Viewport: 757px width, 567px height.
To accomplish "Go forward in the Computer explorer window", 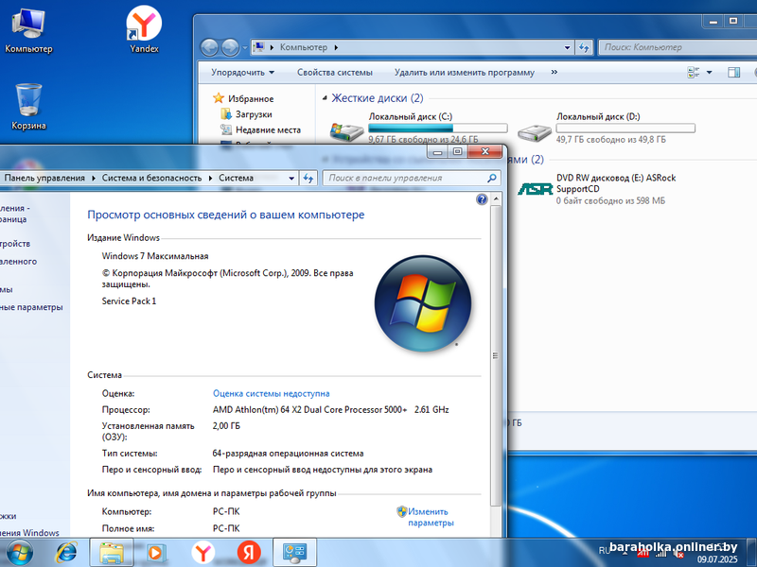I will (230, 47).
